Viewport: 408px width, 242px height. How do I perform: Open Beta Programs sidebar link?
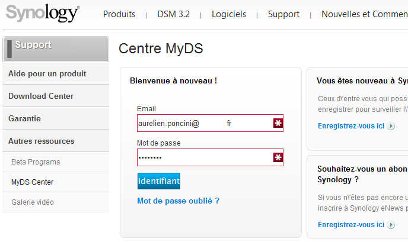coord(36,162)
